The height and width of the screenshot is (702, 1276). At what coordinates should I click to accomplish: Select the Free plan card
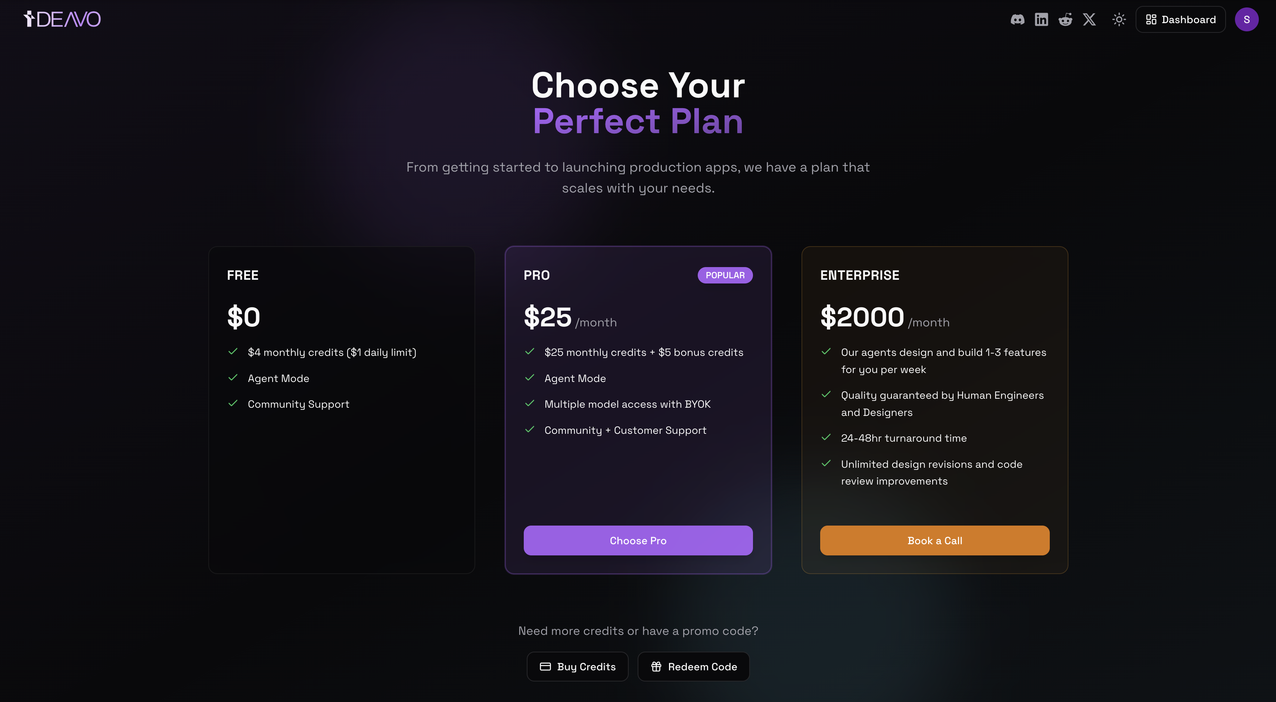pos(341,411)
